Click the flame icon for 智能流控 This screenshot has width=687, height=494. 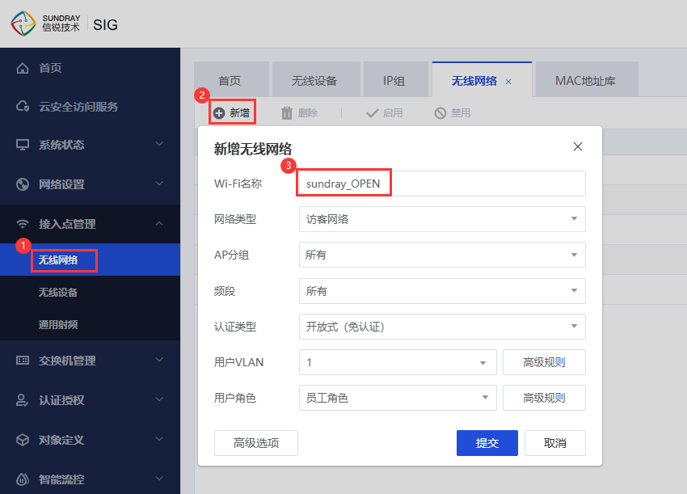(23, 479)
